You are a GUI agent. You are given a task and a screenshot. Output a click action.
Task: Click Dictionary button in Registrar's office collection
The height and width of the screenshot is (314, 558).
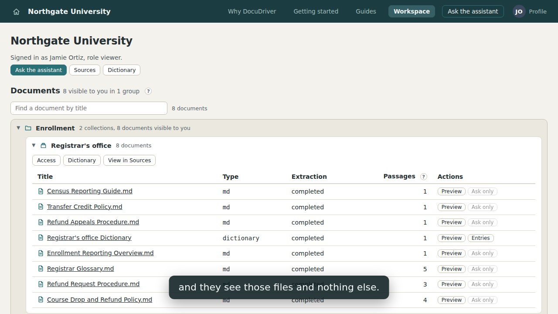pyautogui.click(x=82, y=160)
